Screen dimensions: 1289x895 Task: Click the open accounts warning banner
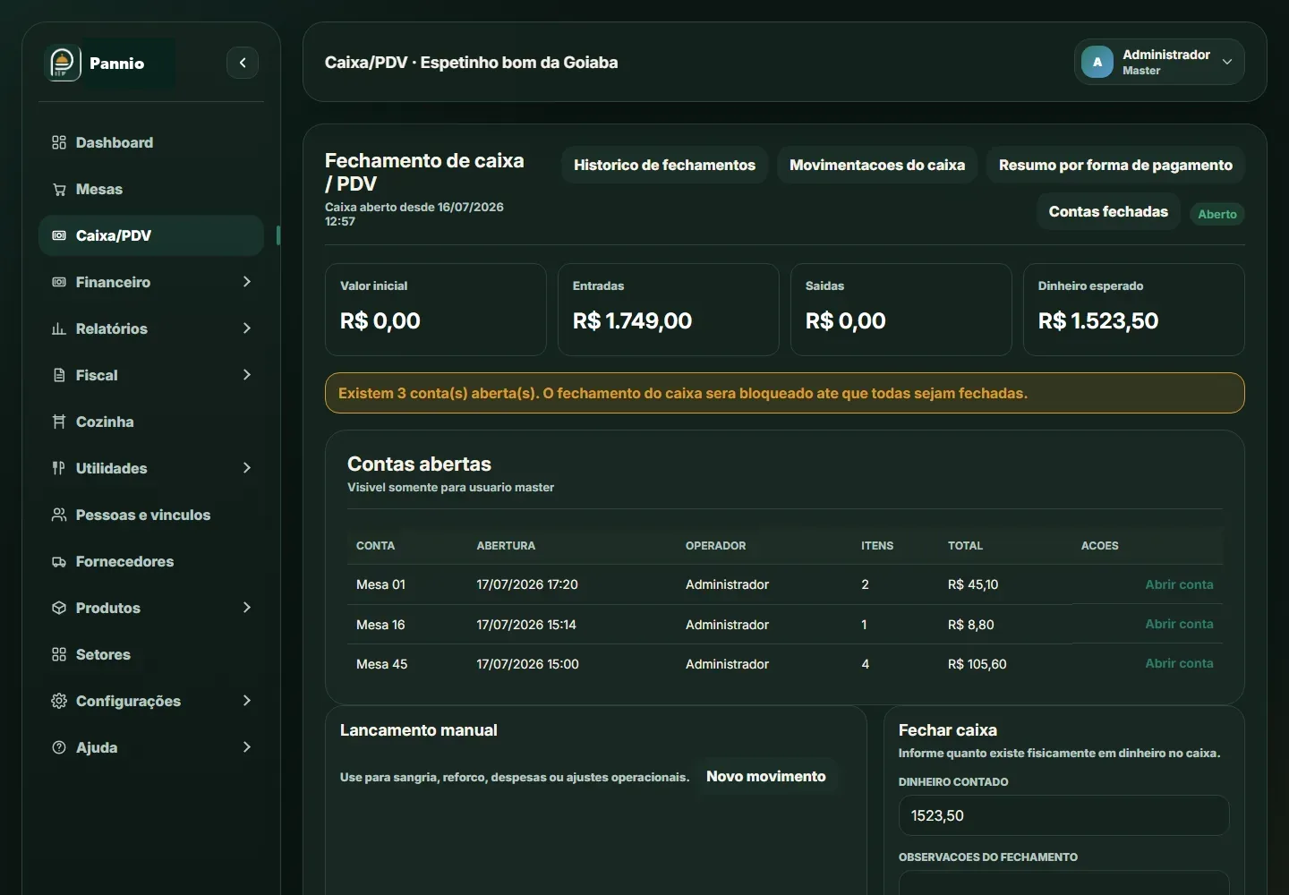tap(784, 393)
